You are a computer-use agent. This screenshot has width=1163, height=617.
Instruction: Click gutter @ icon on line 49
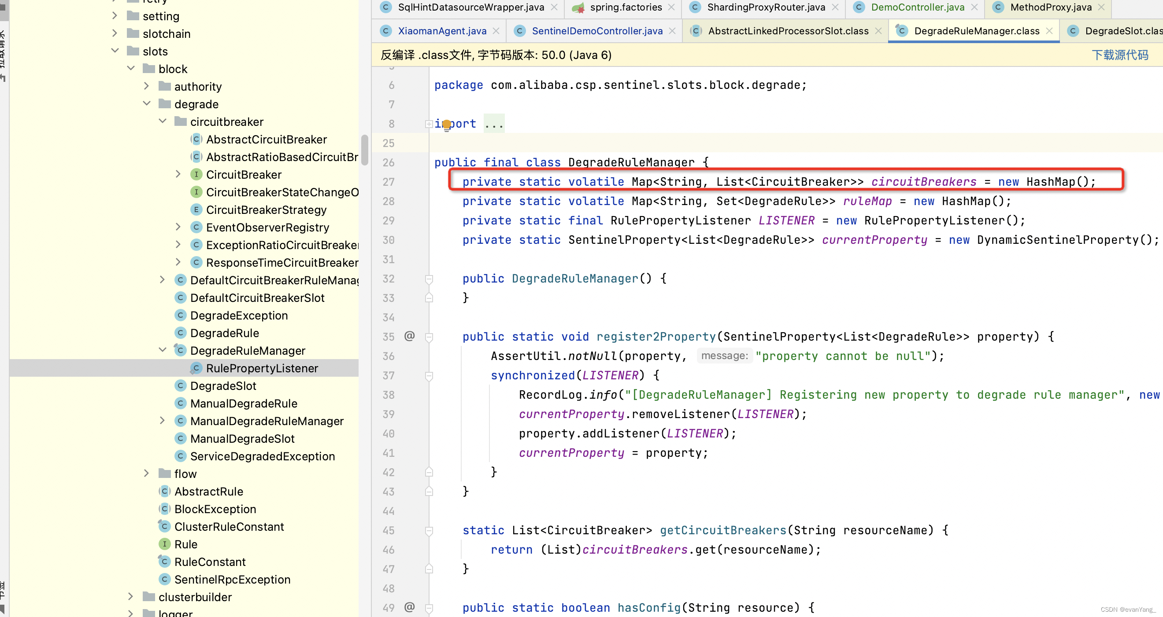click(x=410, y=606)
